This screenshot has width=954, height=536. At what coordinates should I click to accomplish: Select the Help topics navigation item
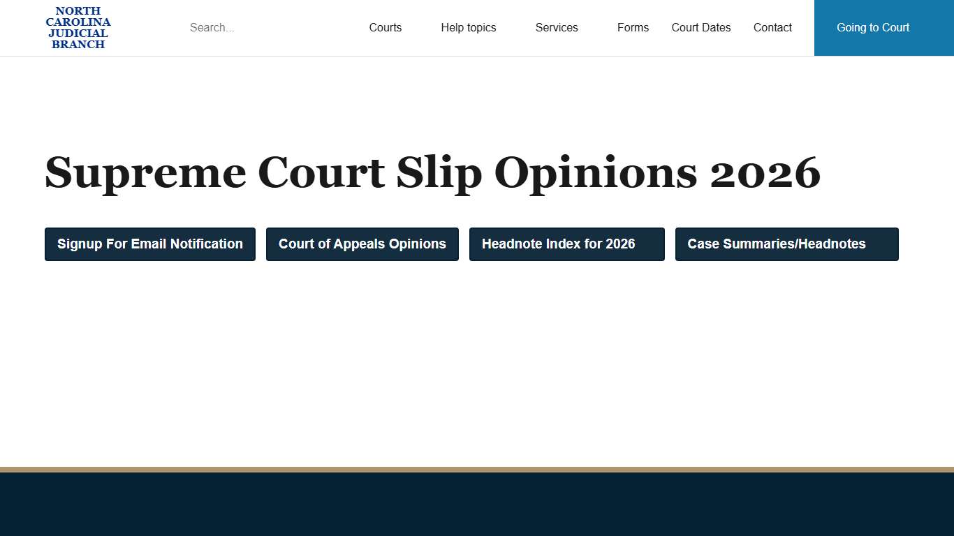[x=468, y=28]
